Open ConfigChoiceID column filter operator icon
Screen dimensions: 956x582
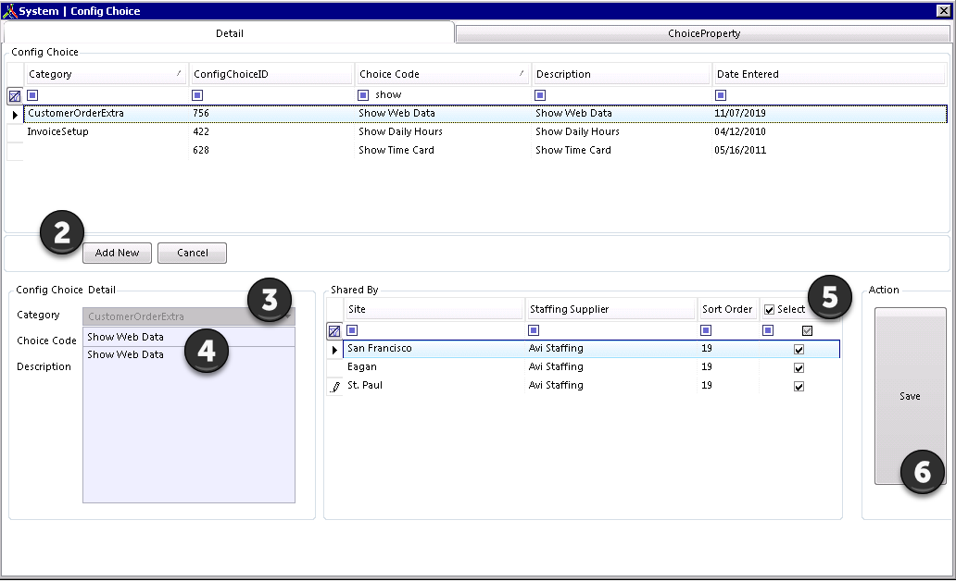197,95
